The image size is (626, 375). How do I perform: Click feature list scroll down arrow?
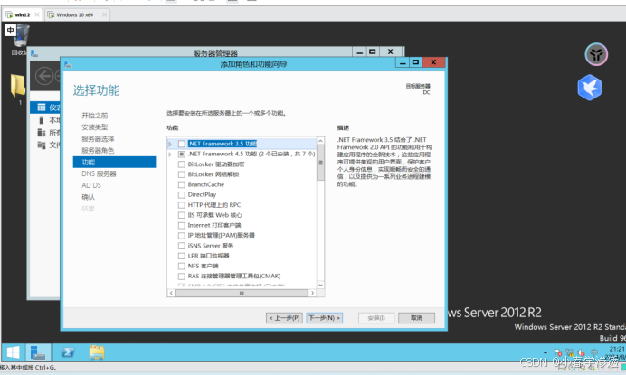click(320, 285)
